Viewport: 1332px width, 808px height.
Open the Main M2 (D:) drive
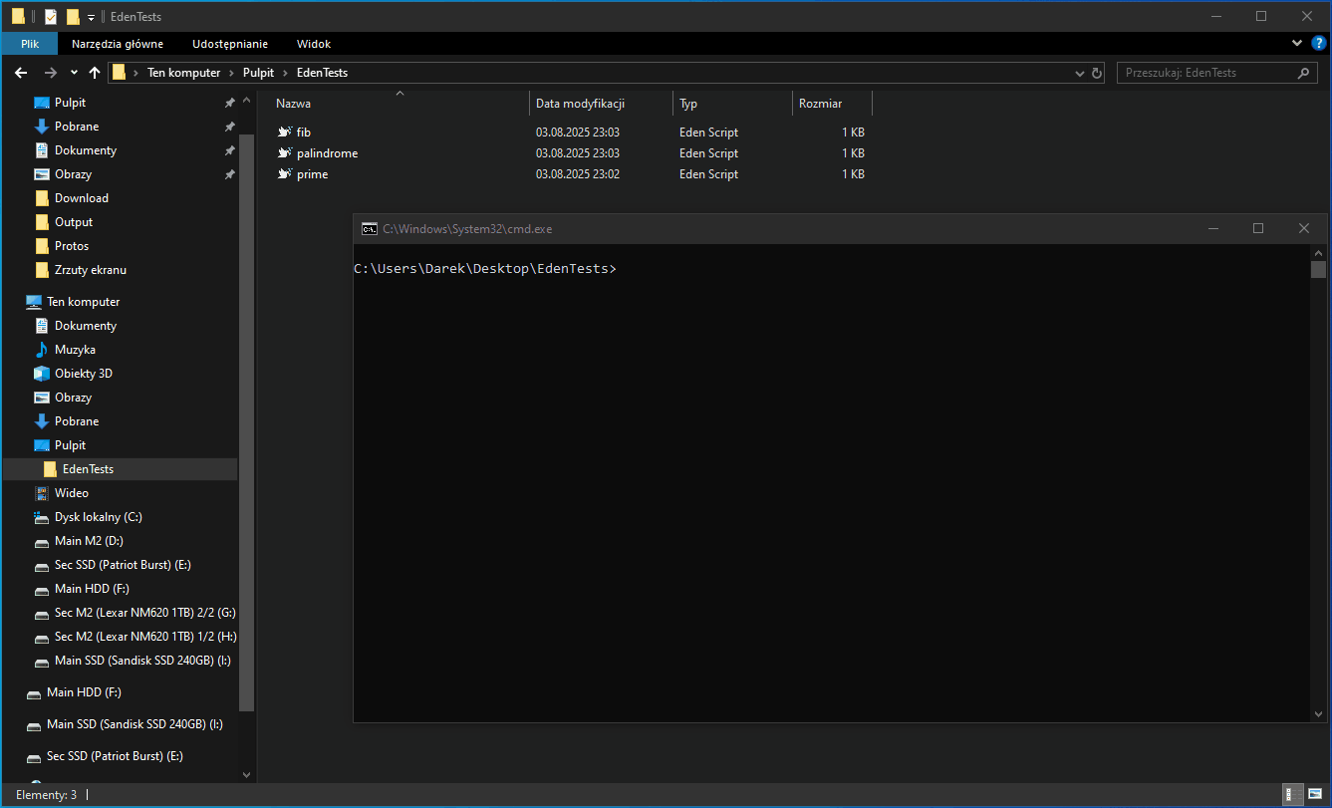tap(89, 541)
